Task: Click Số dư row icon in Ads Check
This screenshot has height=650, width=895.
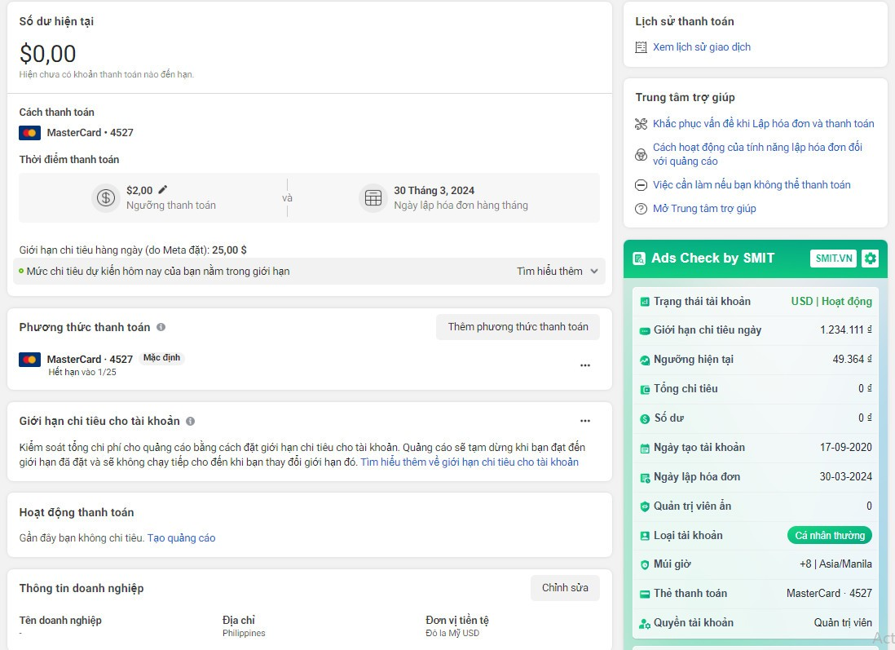Action: pyautogui.click(x=645, y=418)
